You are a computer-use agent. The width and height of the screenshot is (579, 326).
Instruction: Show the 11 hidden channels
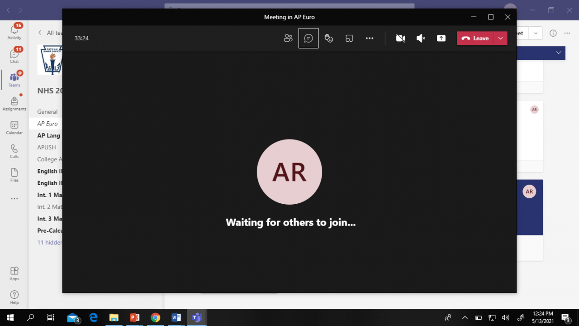point(50,242)
